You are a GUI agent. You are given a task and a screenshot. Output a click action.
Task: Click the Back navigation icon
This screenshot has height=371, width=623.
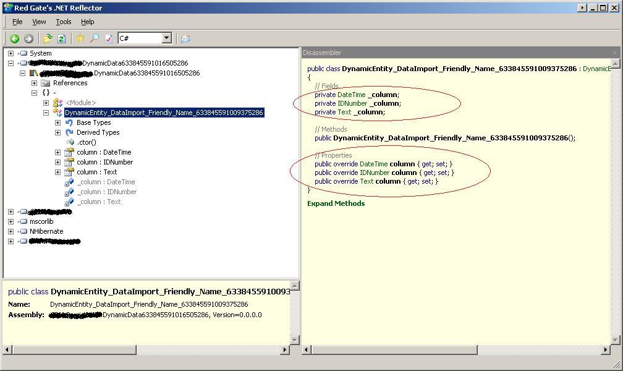pos(14,38)
